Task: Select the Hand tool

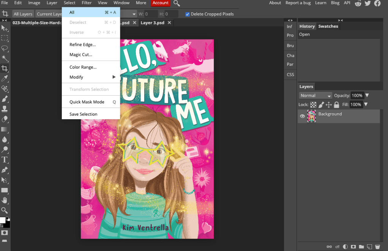Action: tap(5, 200)
